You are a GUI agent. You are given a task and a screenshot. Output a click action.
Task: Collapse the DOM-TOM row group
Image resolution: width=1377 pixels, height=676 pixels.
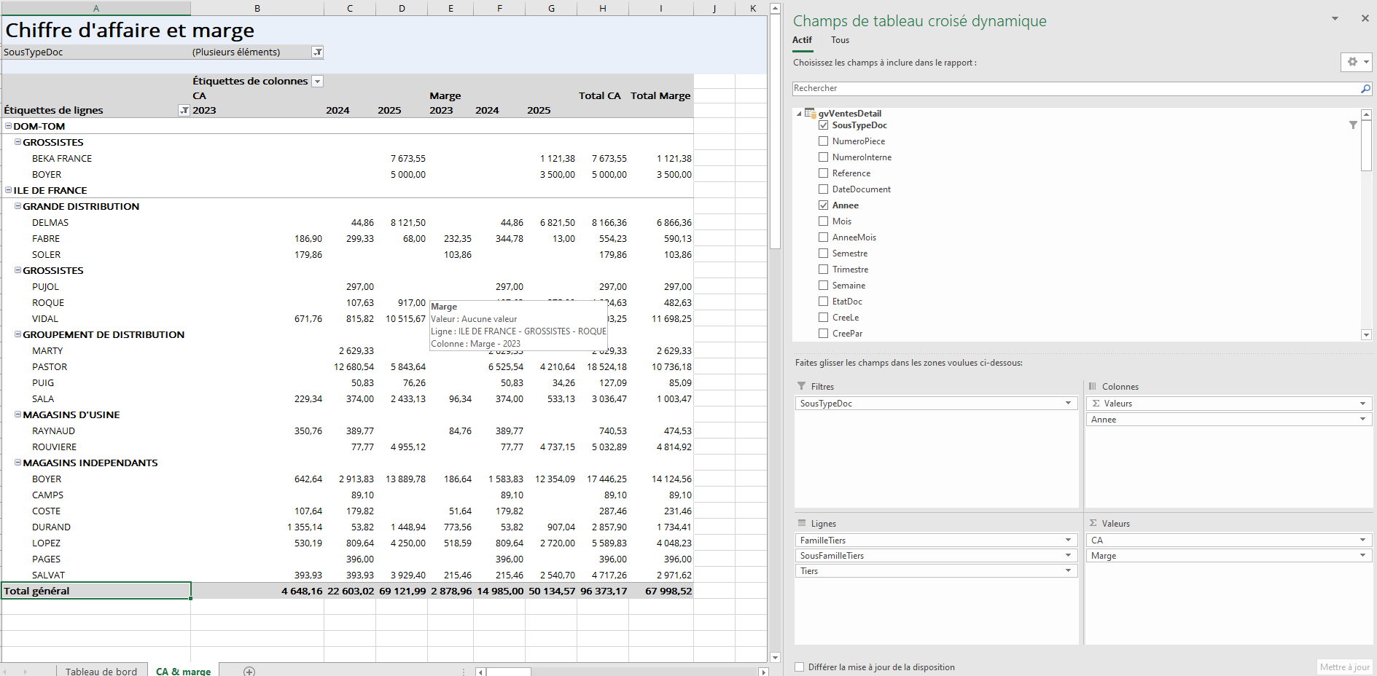point(9,126)
